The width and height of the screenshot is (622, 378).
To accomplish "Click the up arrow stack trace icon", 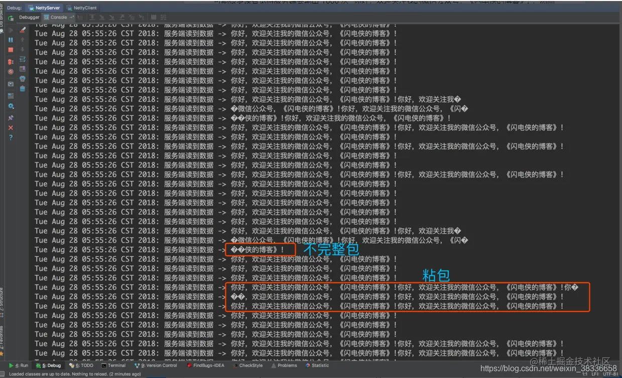I will tap(23, 40).
